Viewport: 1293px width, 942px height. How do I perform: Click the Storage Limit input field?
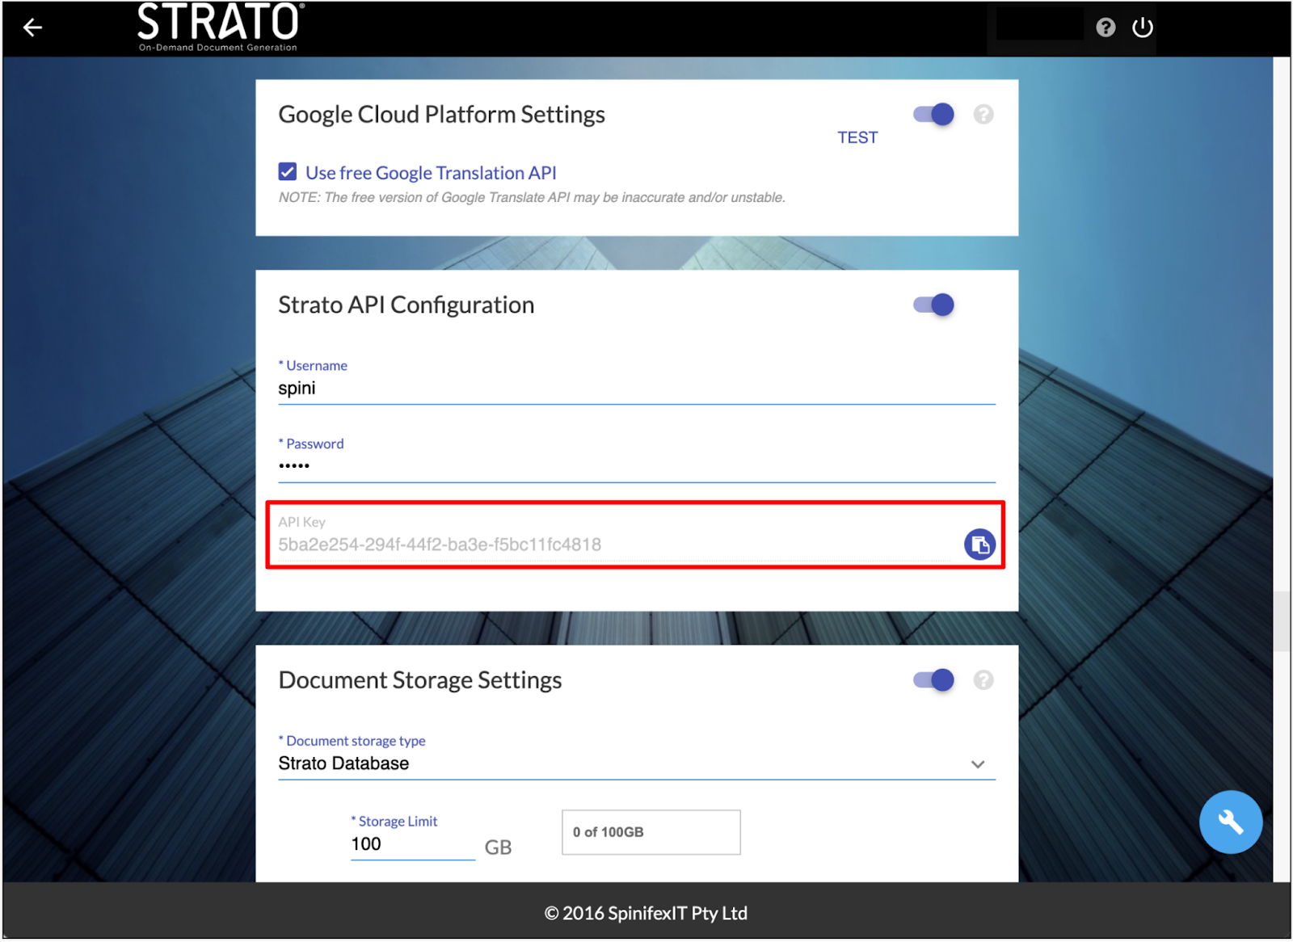tap(412, 844)
